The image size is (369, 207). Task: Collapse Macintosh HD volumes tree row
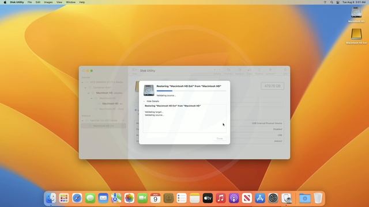click(89, 93)
